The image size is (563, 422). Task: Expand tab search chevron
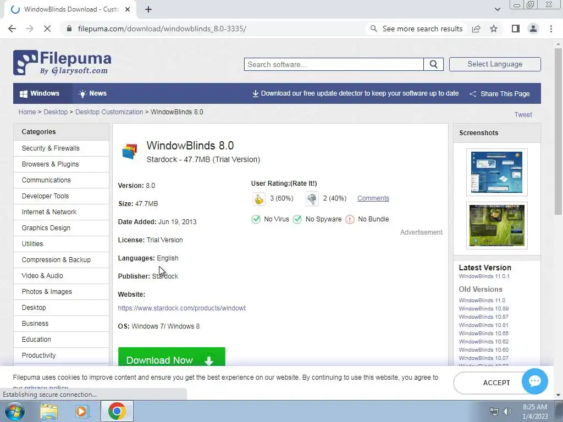tap(497, 9)
